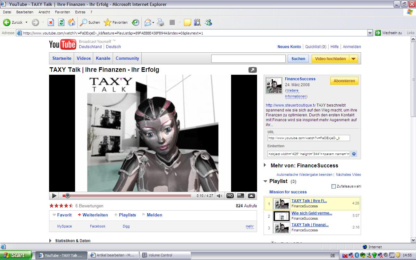The height and width of the screenshot is (260, 416).
Task: Click the video URL text field
Action: coord(308,138)
